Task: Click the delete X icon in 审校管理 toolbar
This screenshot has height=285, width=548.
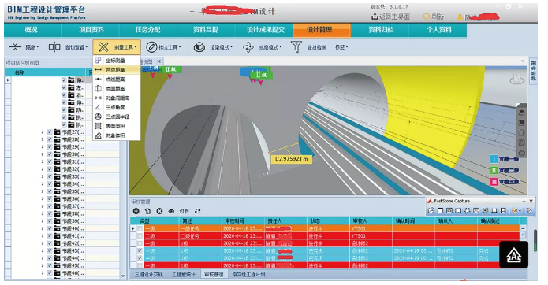Action: click(x=159, y=211)
